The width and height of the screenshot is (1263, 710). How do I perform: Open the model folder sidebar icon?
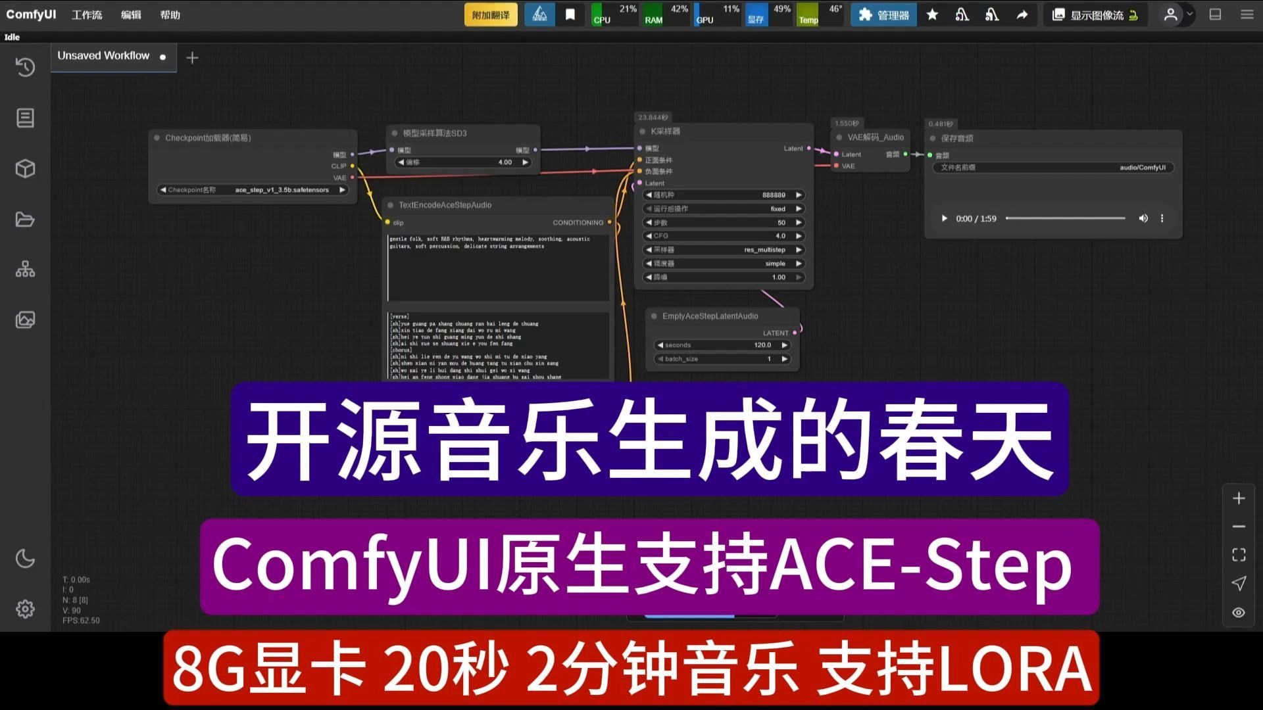coord(25,219)
